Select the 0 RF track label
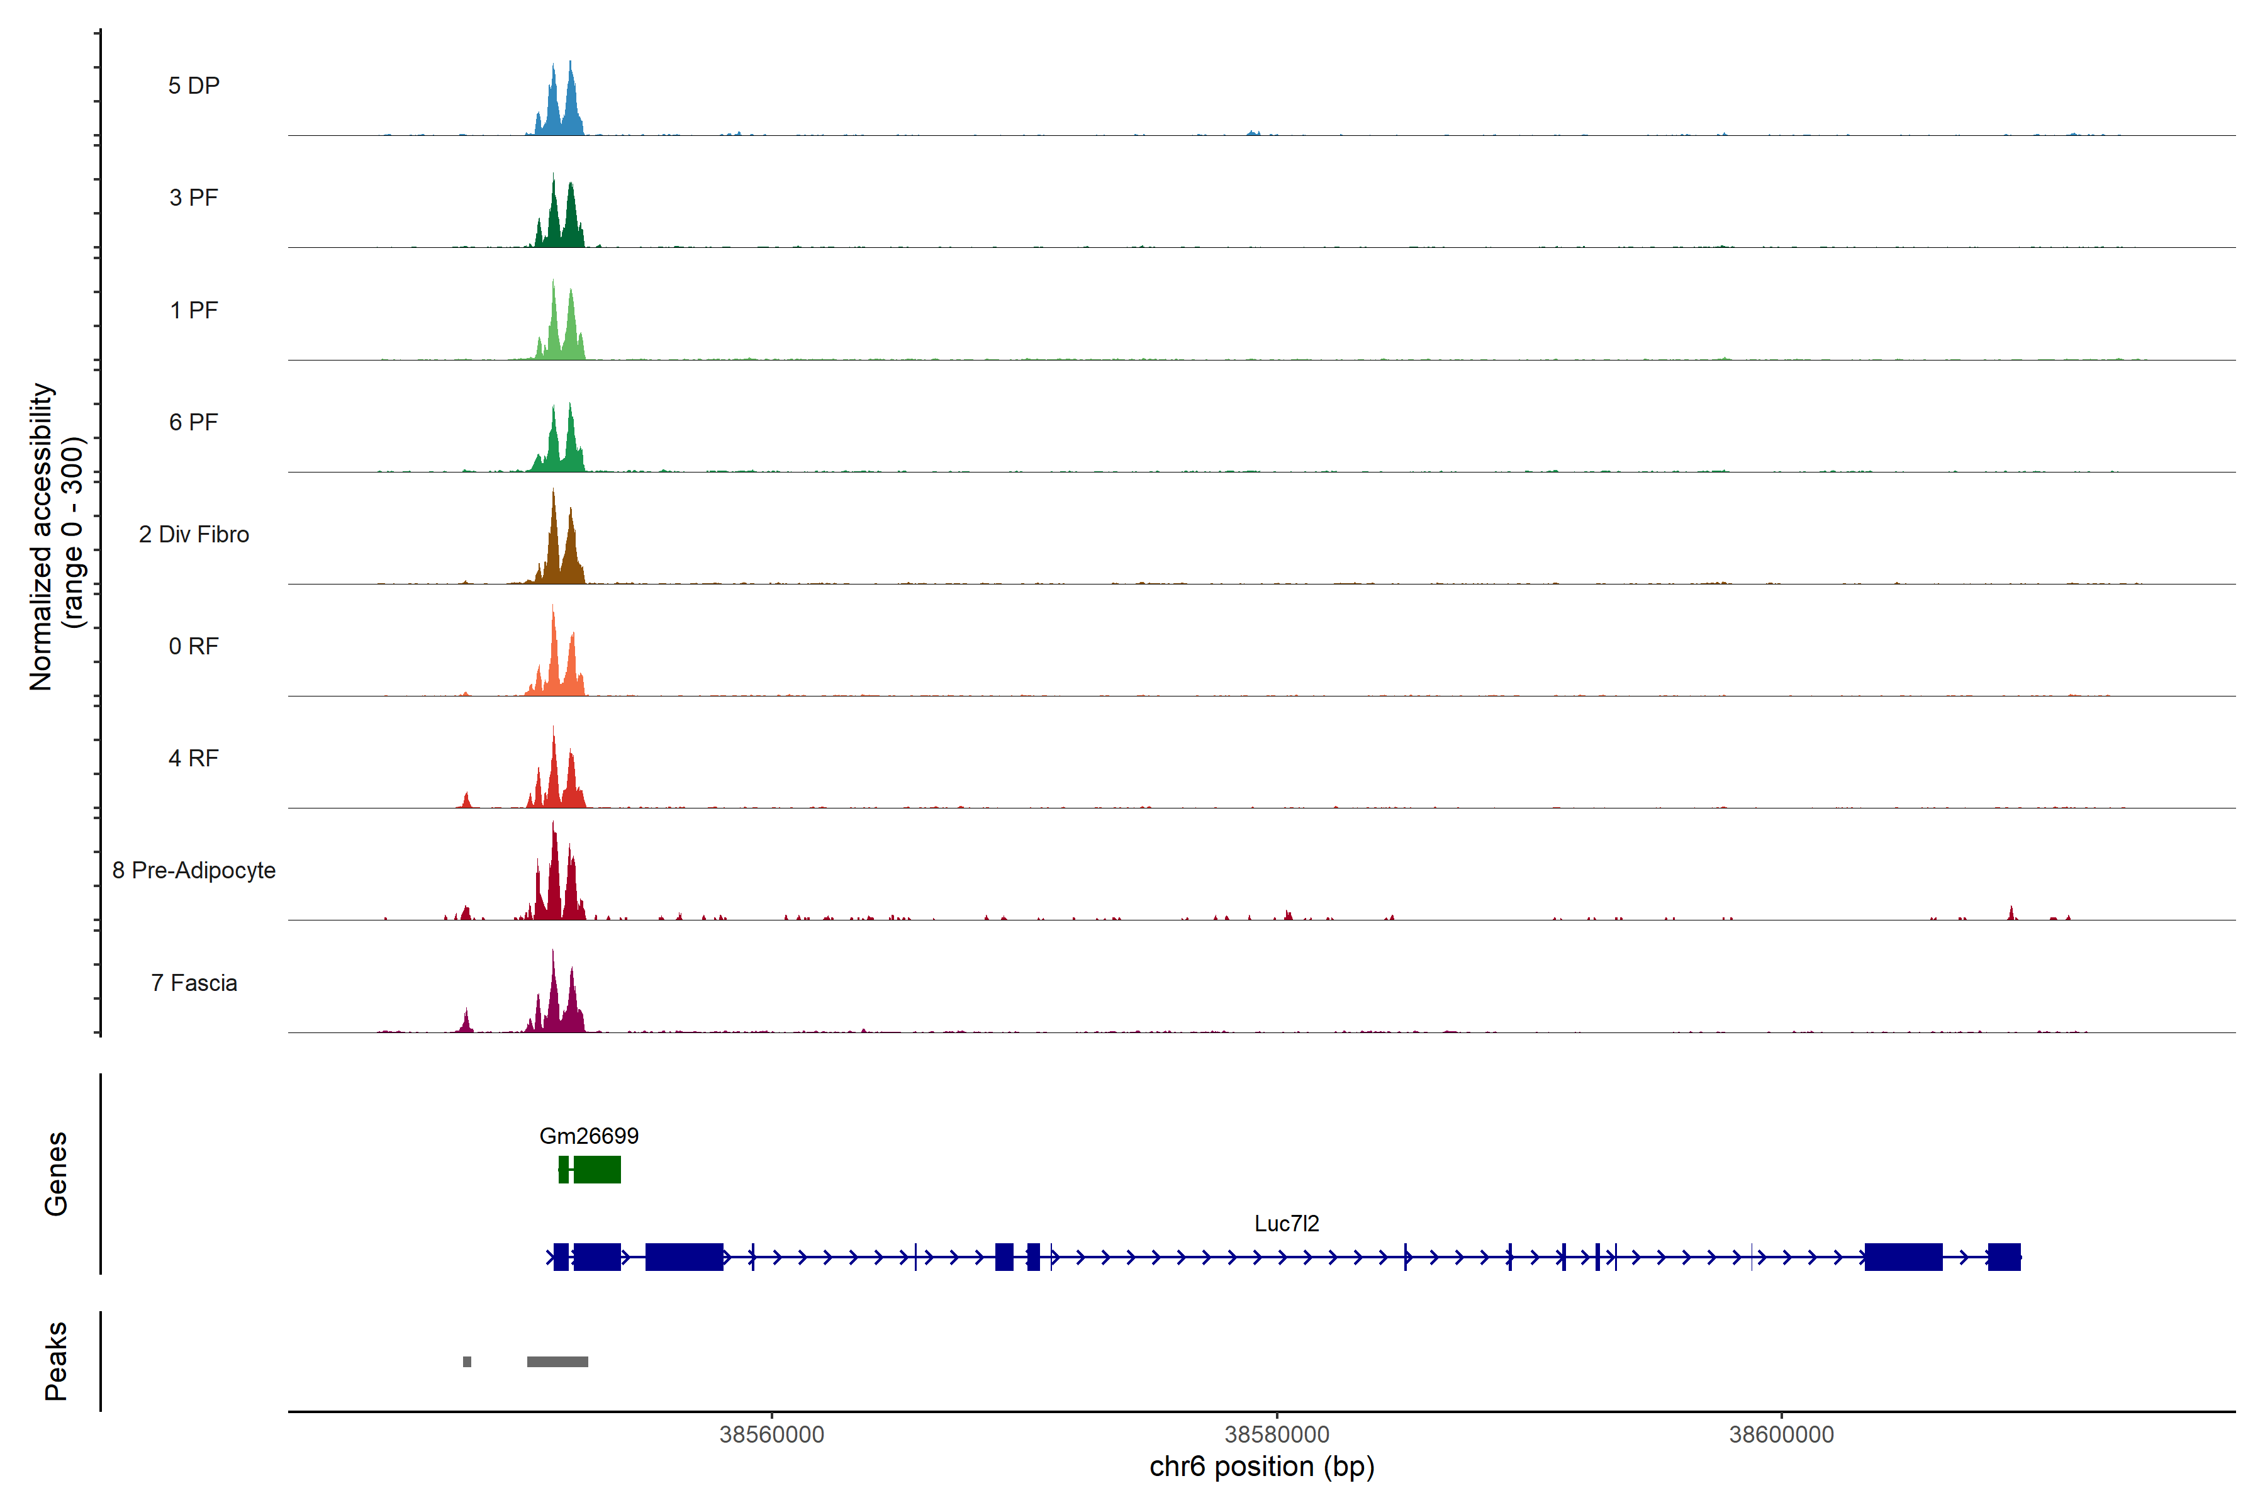 tap(194, 646)
